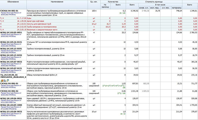This screenshot has height=120, width=198.
Task: Open the Приказ Минстроя link under ГЭСН16-04-006-02
Action: tap(11, 94)
